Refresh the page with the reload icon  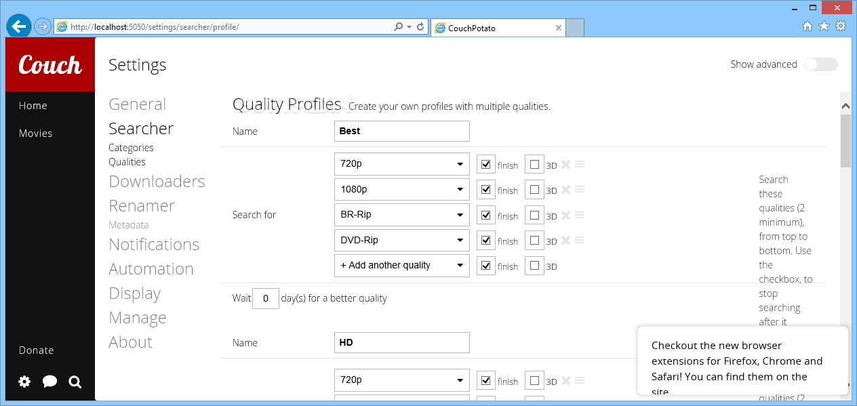tap(420, 27)
